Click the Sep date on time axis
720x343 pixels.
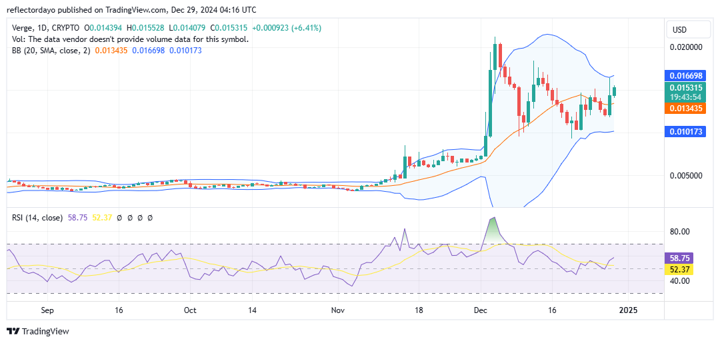pyautogui.click(x=47, y=310)
